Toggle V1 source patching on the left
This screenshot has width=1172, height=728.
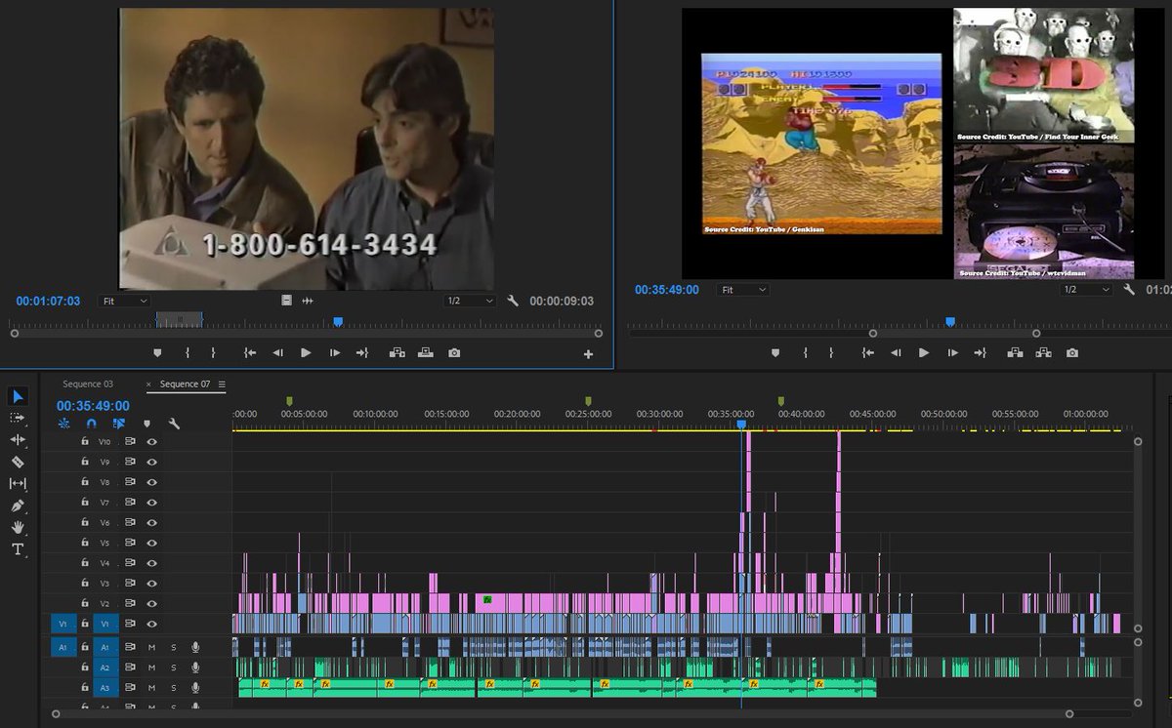click(x=63, y=624)
